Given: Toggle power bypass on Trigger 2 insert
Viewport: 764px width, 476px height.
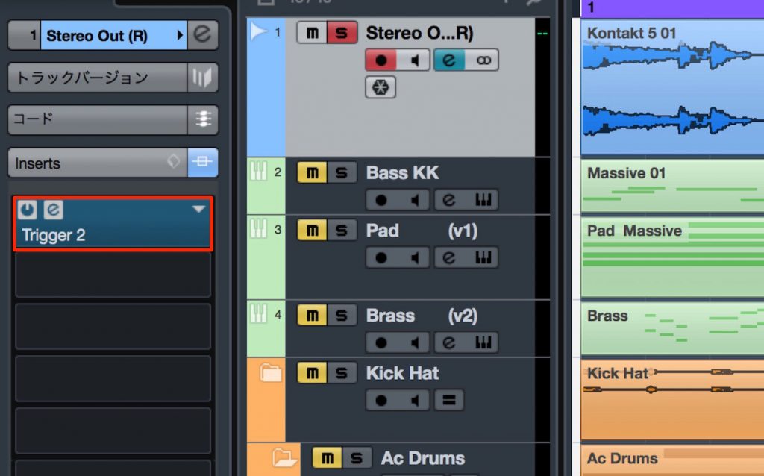Looking at the screenshot, I should click(x=28, y=210).
